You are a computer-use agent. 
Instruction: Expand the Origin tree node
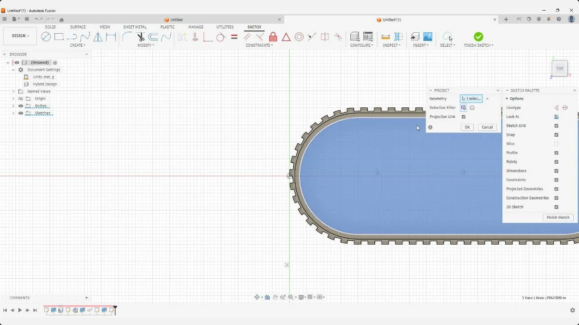pyautogui.click(x=13, y=99)
